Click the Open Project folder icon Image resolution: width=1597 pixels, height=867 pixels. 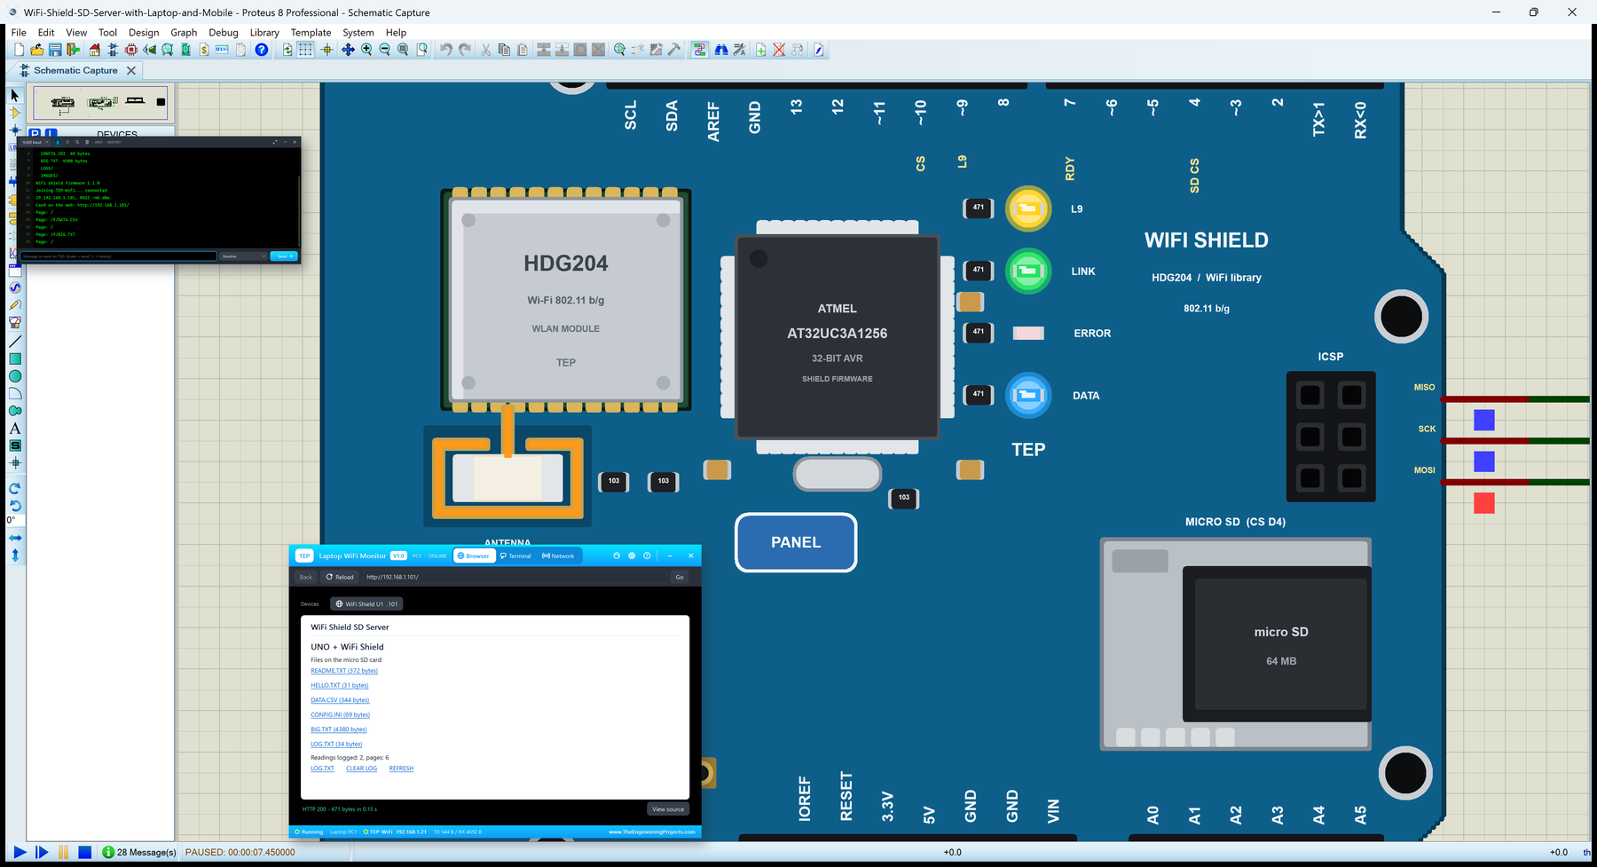coord(36,50)
